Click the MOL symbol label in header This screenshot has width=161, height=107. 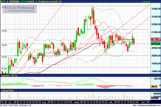pos(3,2)
